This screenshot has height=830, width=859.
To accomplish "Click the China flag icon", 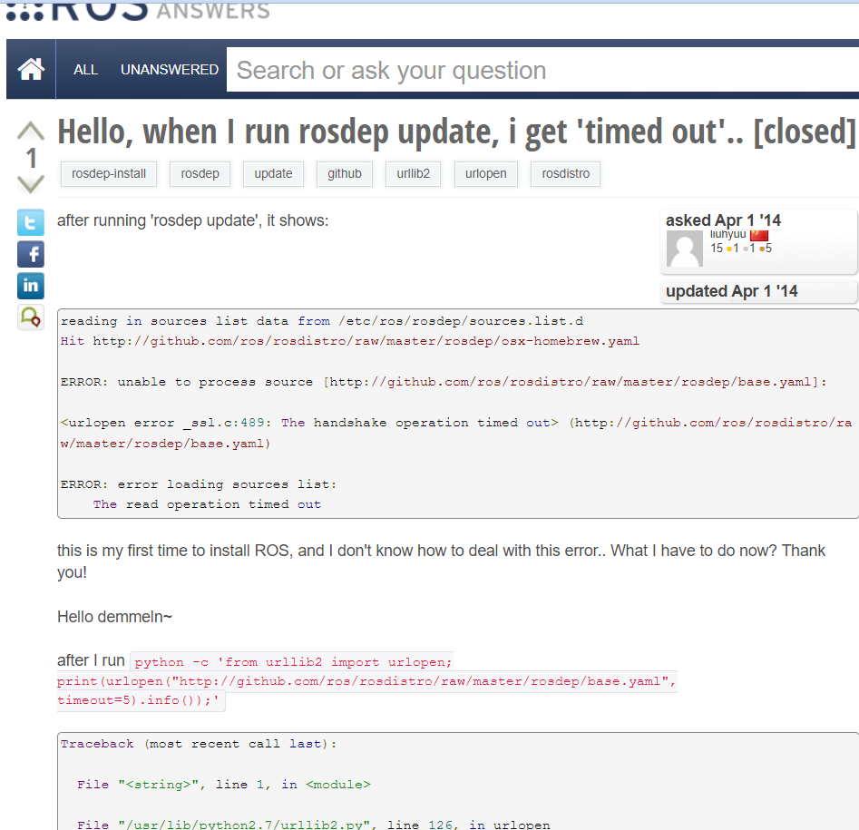I will [758, 235].
